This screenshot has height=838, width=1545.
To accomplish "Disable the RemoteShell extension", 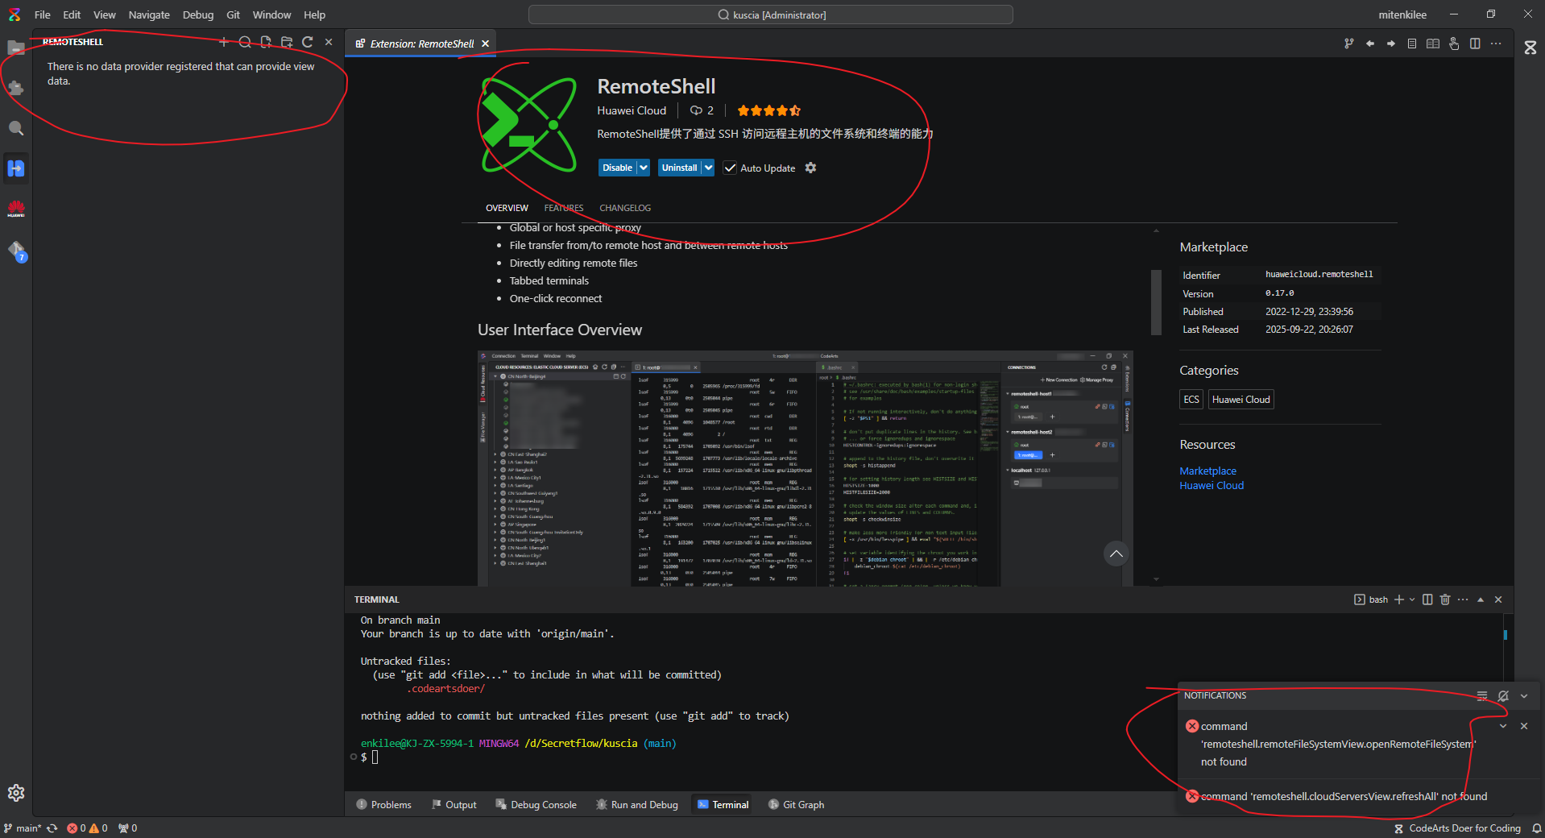I will tap(617, 168).
